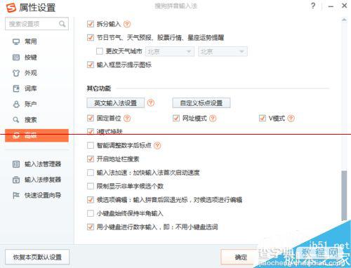
Task: Uncheck 拆分输入 checkbox
Action: [x=91, y=24]
